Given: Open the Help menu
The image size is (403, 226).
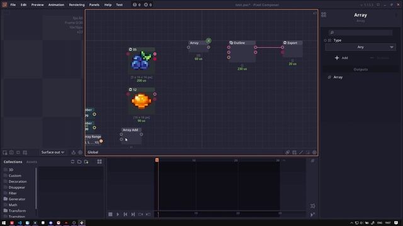Looking at the screenshot, I should click(108, 4).
